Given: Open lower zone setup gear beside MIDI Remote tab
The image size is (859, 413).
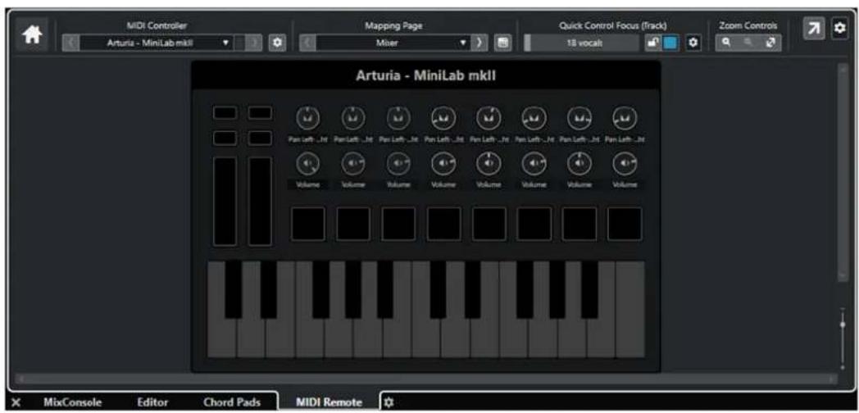Looking at the screenshot, I should coord(389,402).
